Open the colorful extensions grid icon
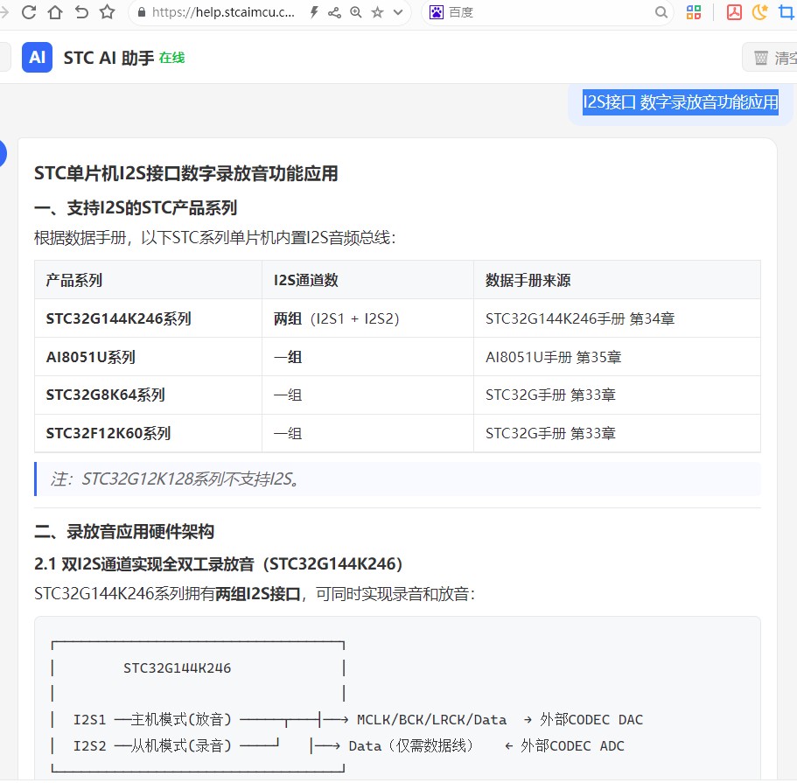The image size is (797, 783). 693,12
